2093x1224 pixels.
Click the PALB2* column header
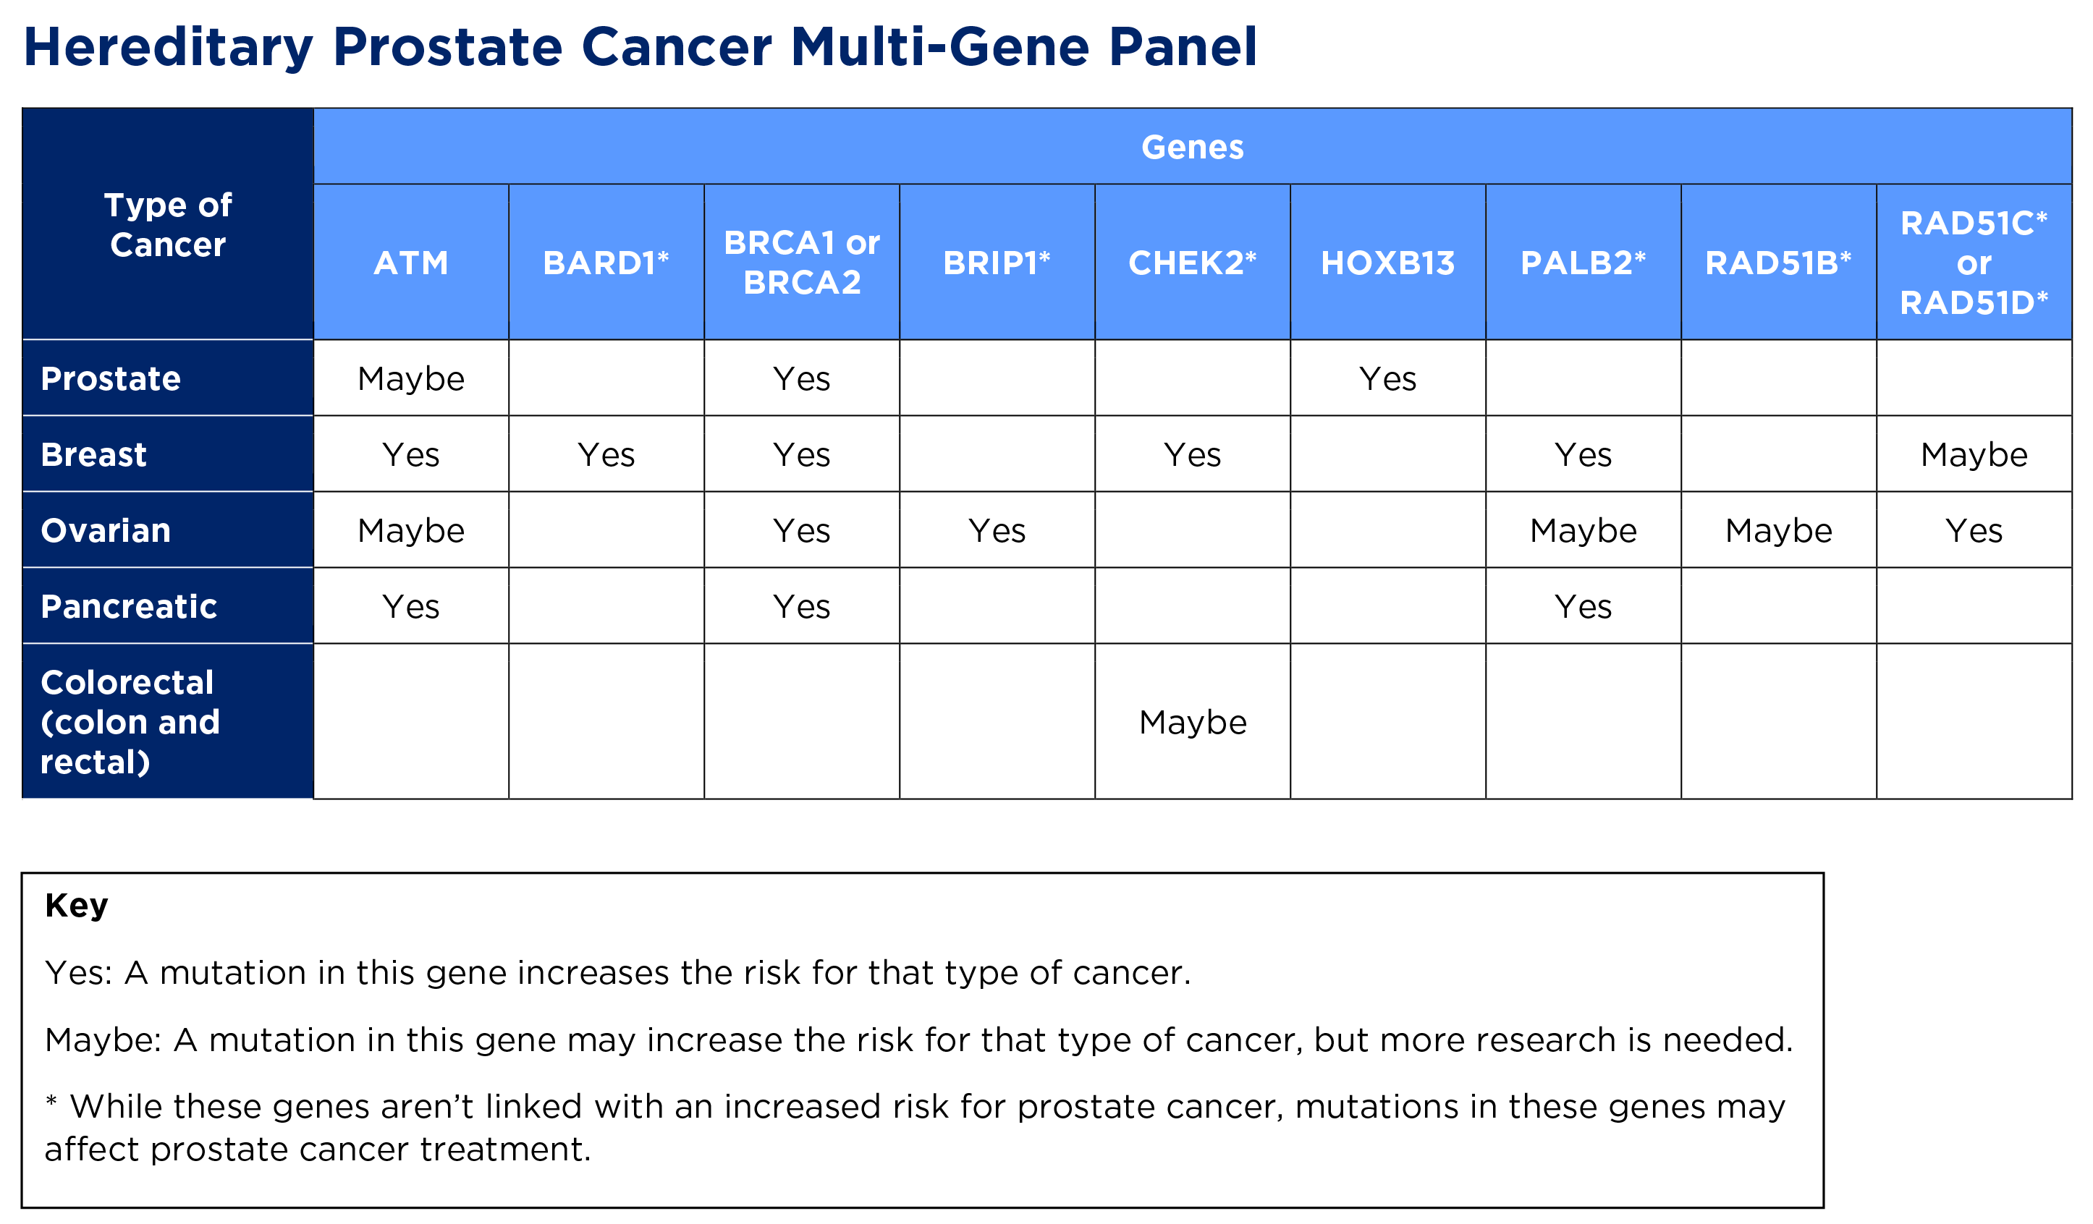point(1583,263)
